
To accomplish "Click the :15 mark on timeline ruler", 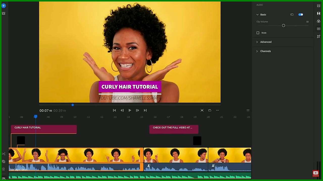I will click(142, 117).
